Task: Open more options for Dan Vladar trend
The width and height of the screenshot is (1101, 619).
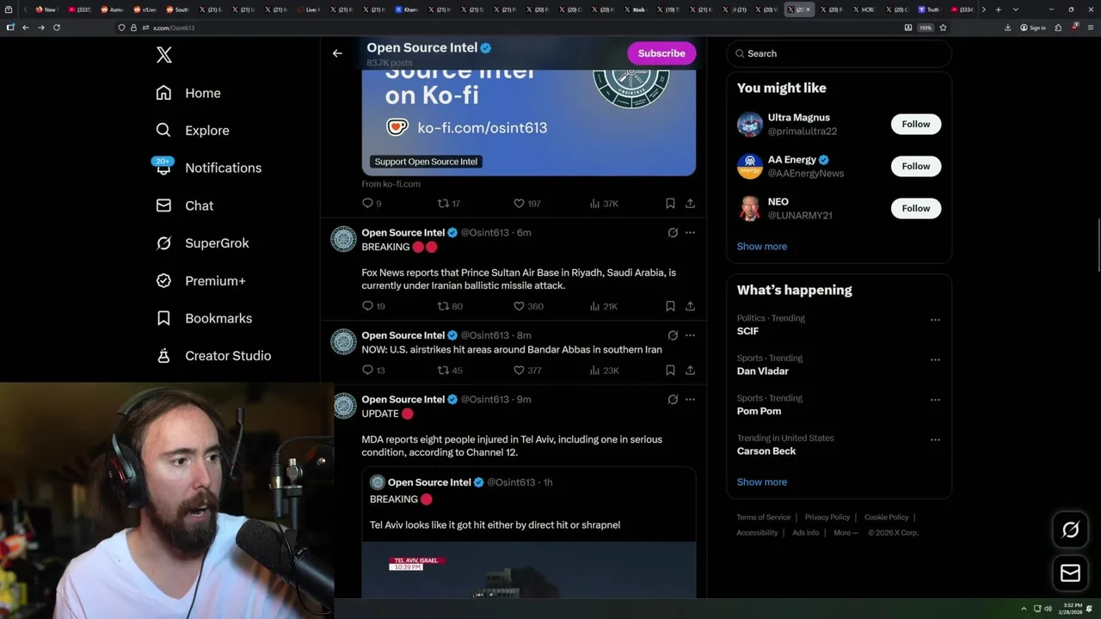Action: (x=935, y=359)
